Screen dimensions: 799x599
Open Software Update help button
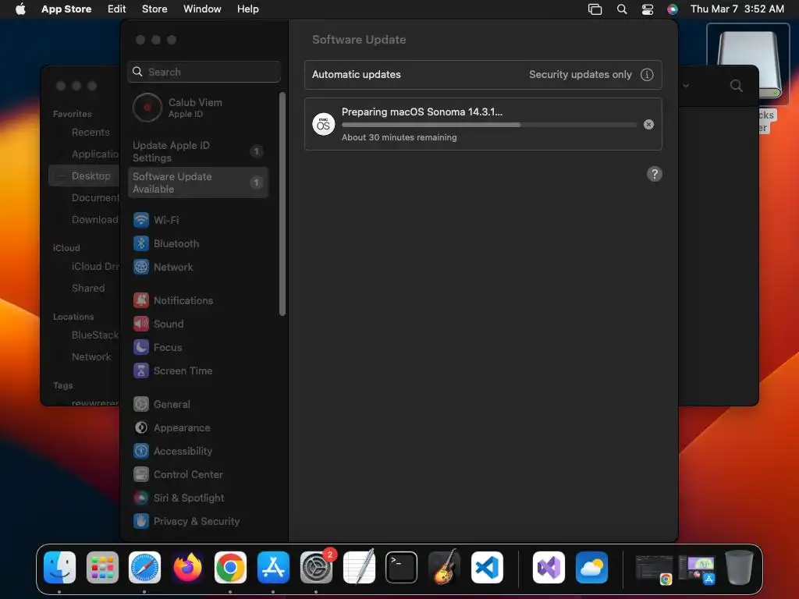click(655, 174)
